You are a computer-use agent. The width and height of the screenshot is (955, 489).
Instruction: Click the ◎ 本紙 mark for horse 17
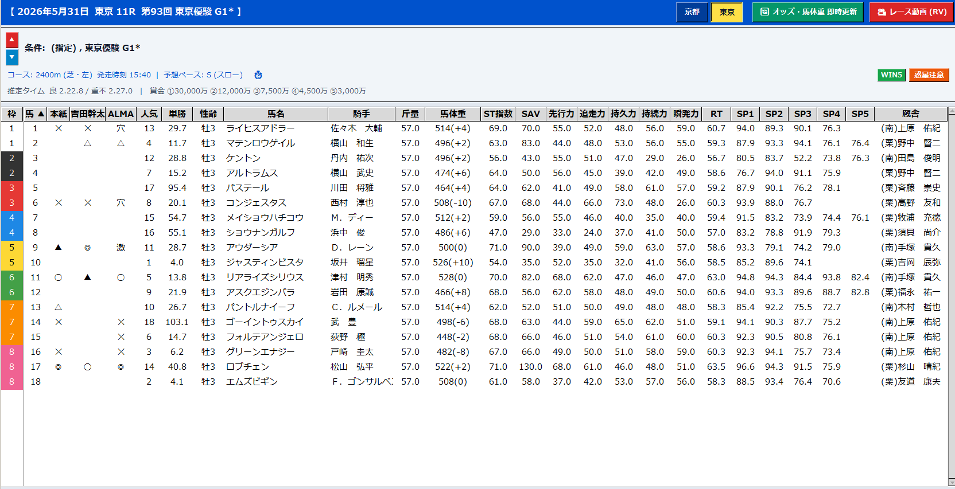[x=58, y=367]
